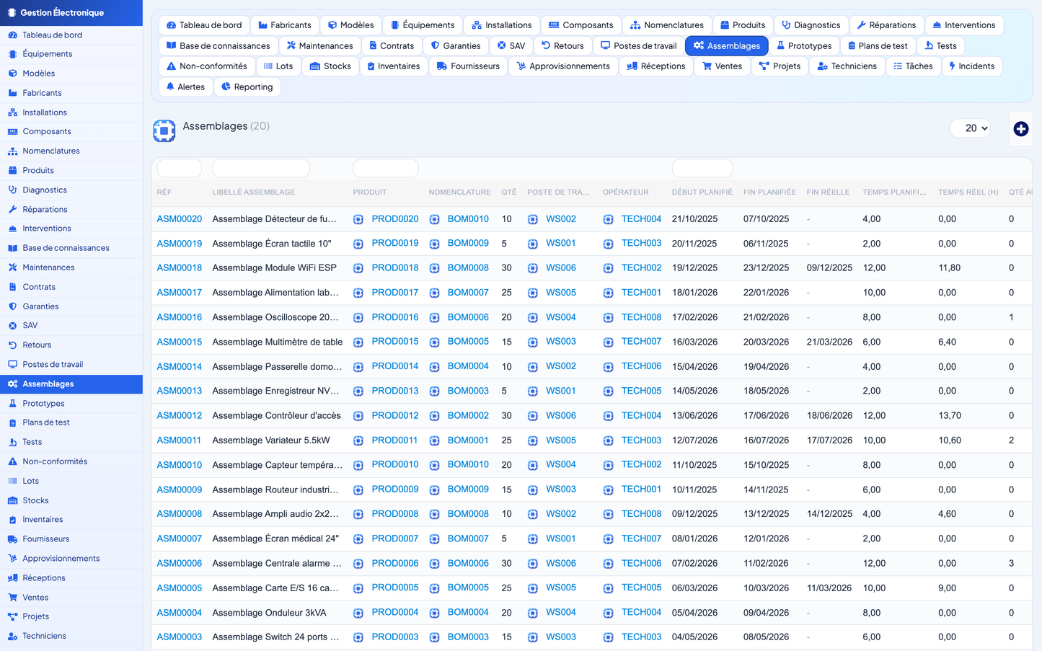Click the RÉF column filter field
The height and width of the screenshot is (651, 1042).
tap(180, 168)
